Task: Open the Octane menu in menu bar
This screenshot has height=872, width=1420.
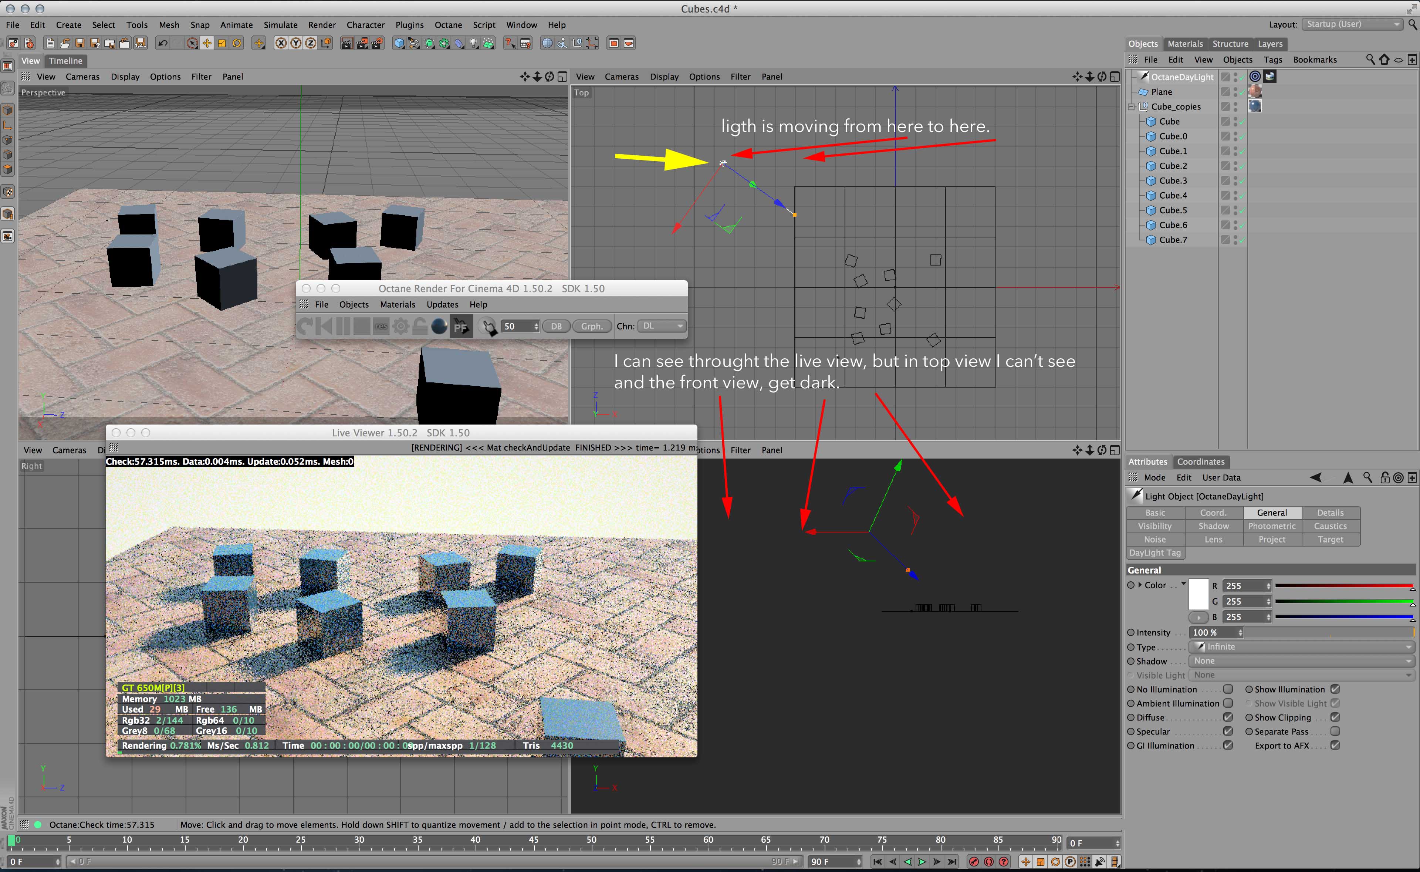Action: 448,25
